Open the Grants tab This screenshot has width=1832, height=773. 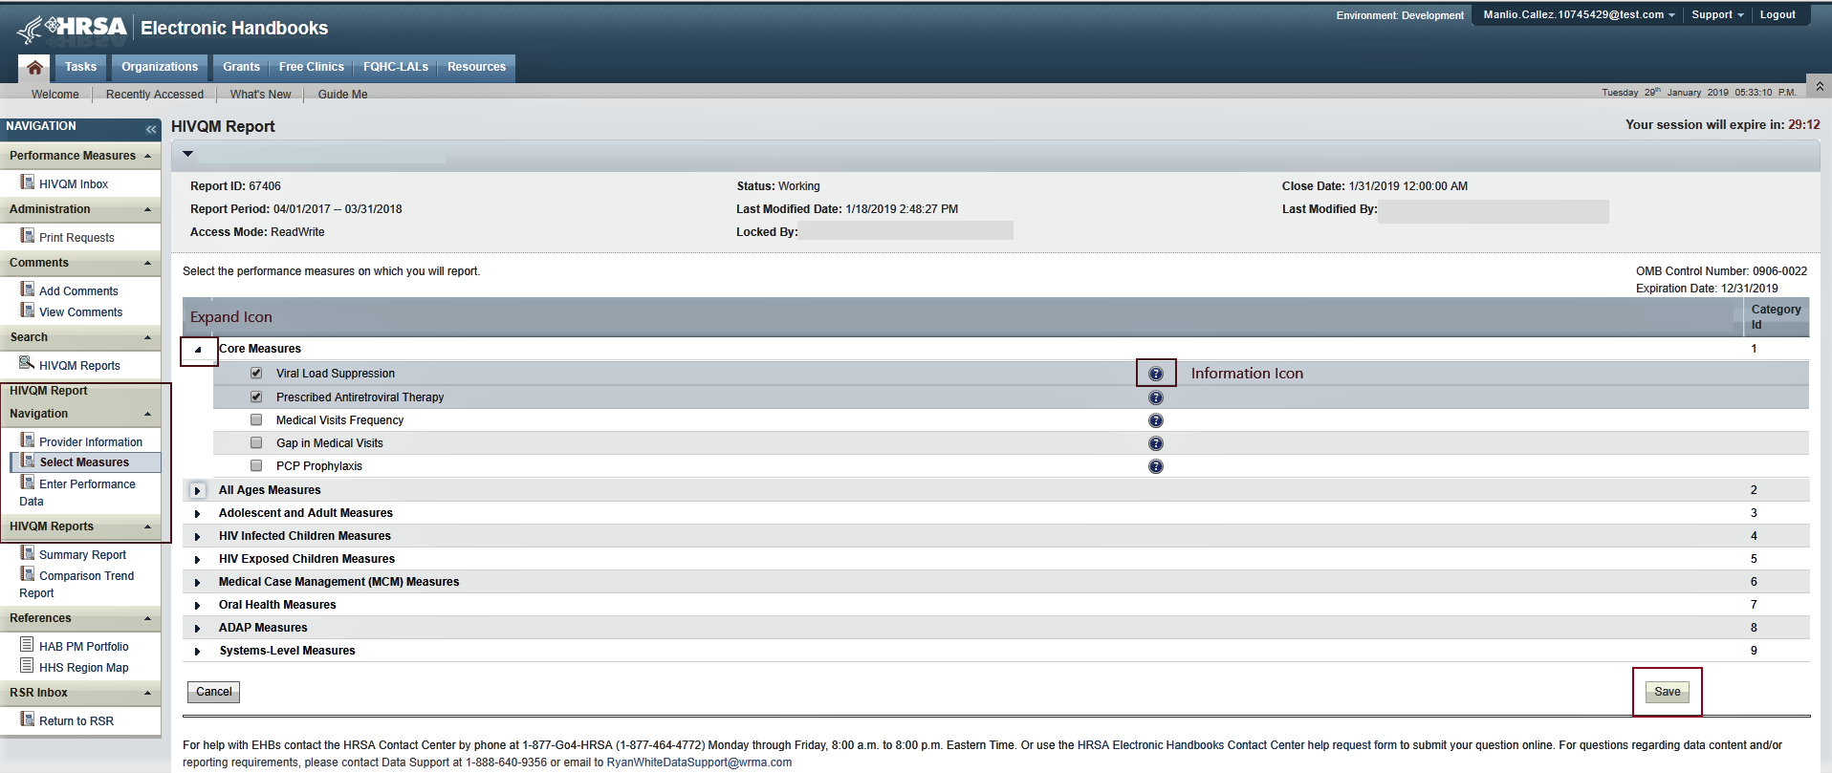coord(241,67)
